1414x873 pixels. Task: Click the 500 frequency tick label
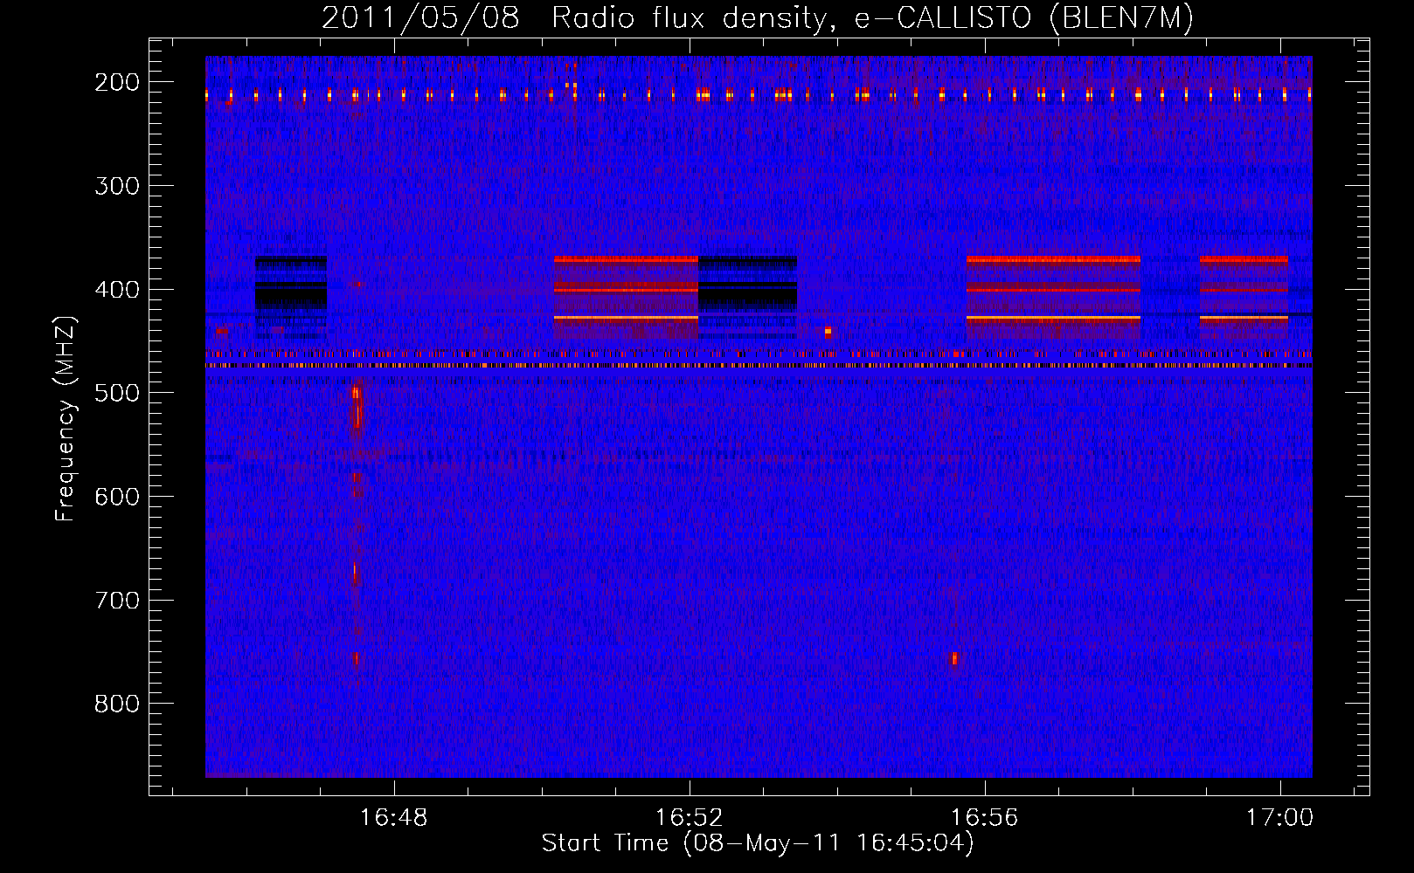point(117,393)
